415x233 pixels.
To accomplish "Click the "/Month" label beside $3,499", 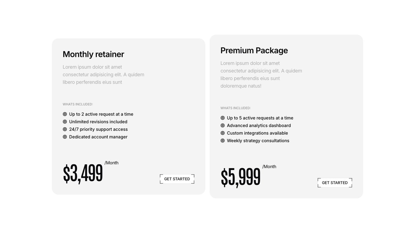I will [x=112, y=163].
